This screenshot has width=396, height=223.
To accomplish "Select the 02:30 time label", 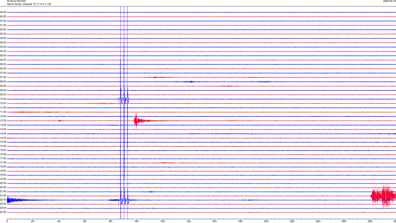I will pyautogui.click(x=3, y=34).
